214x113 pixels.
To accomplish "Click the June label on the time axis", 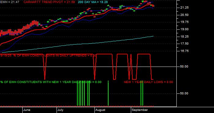I will click(x=27, y=110).
